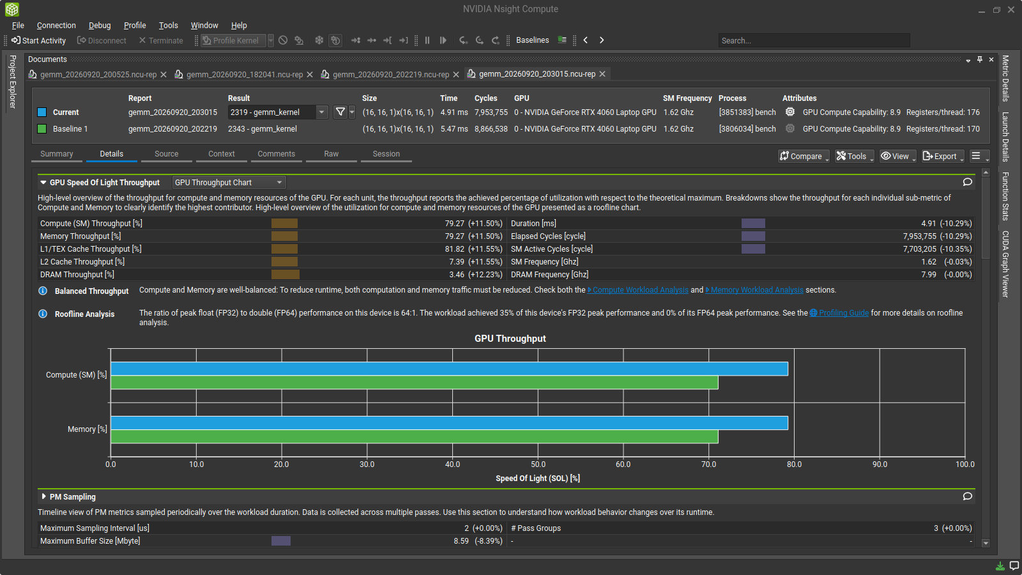Click the green Baselines list icon
This screenshot has height=575, width=1022.
pyautogui.click(x=562, y=40)
